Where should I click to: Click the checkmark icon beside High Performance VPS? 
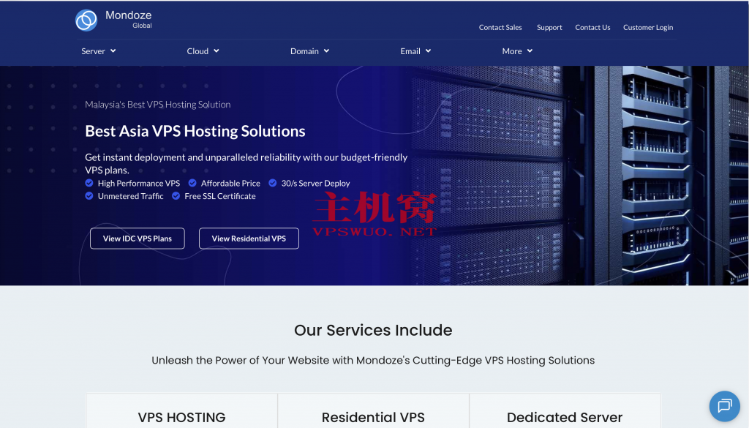coord(90,183)
